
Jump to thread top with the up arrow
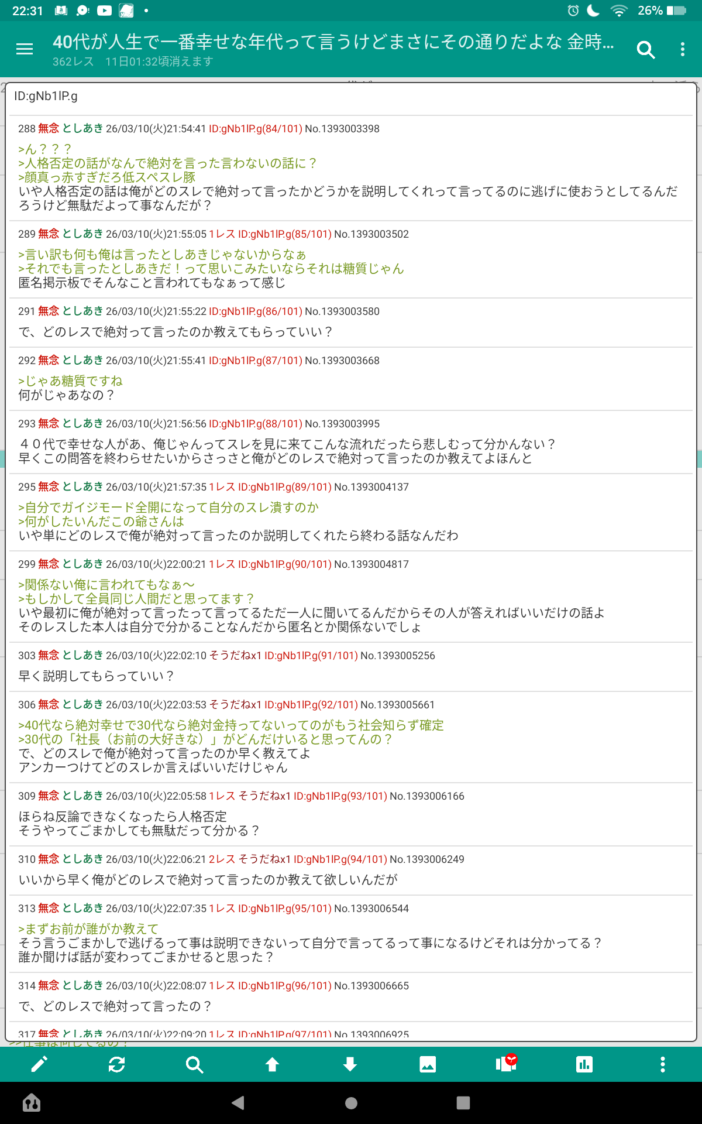[272, 1064]
